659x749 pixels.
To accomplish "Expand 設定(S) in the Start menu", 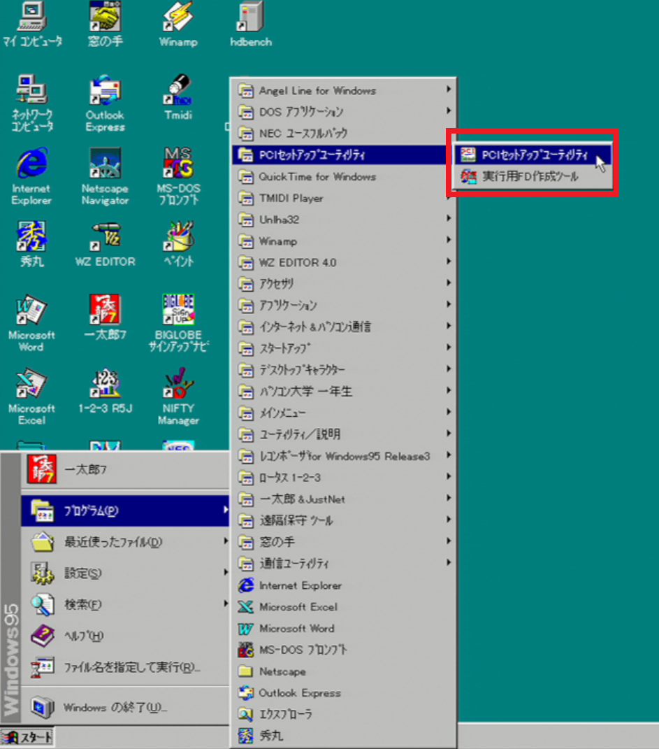I will (x=125, y=573).
